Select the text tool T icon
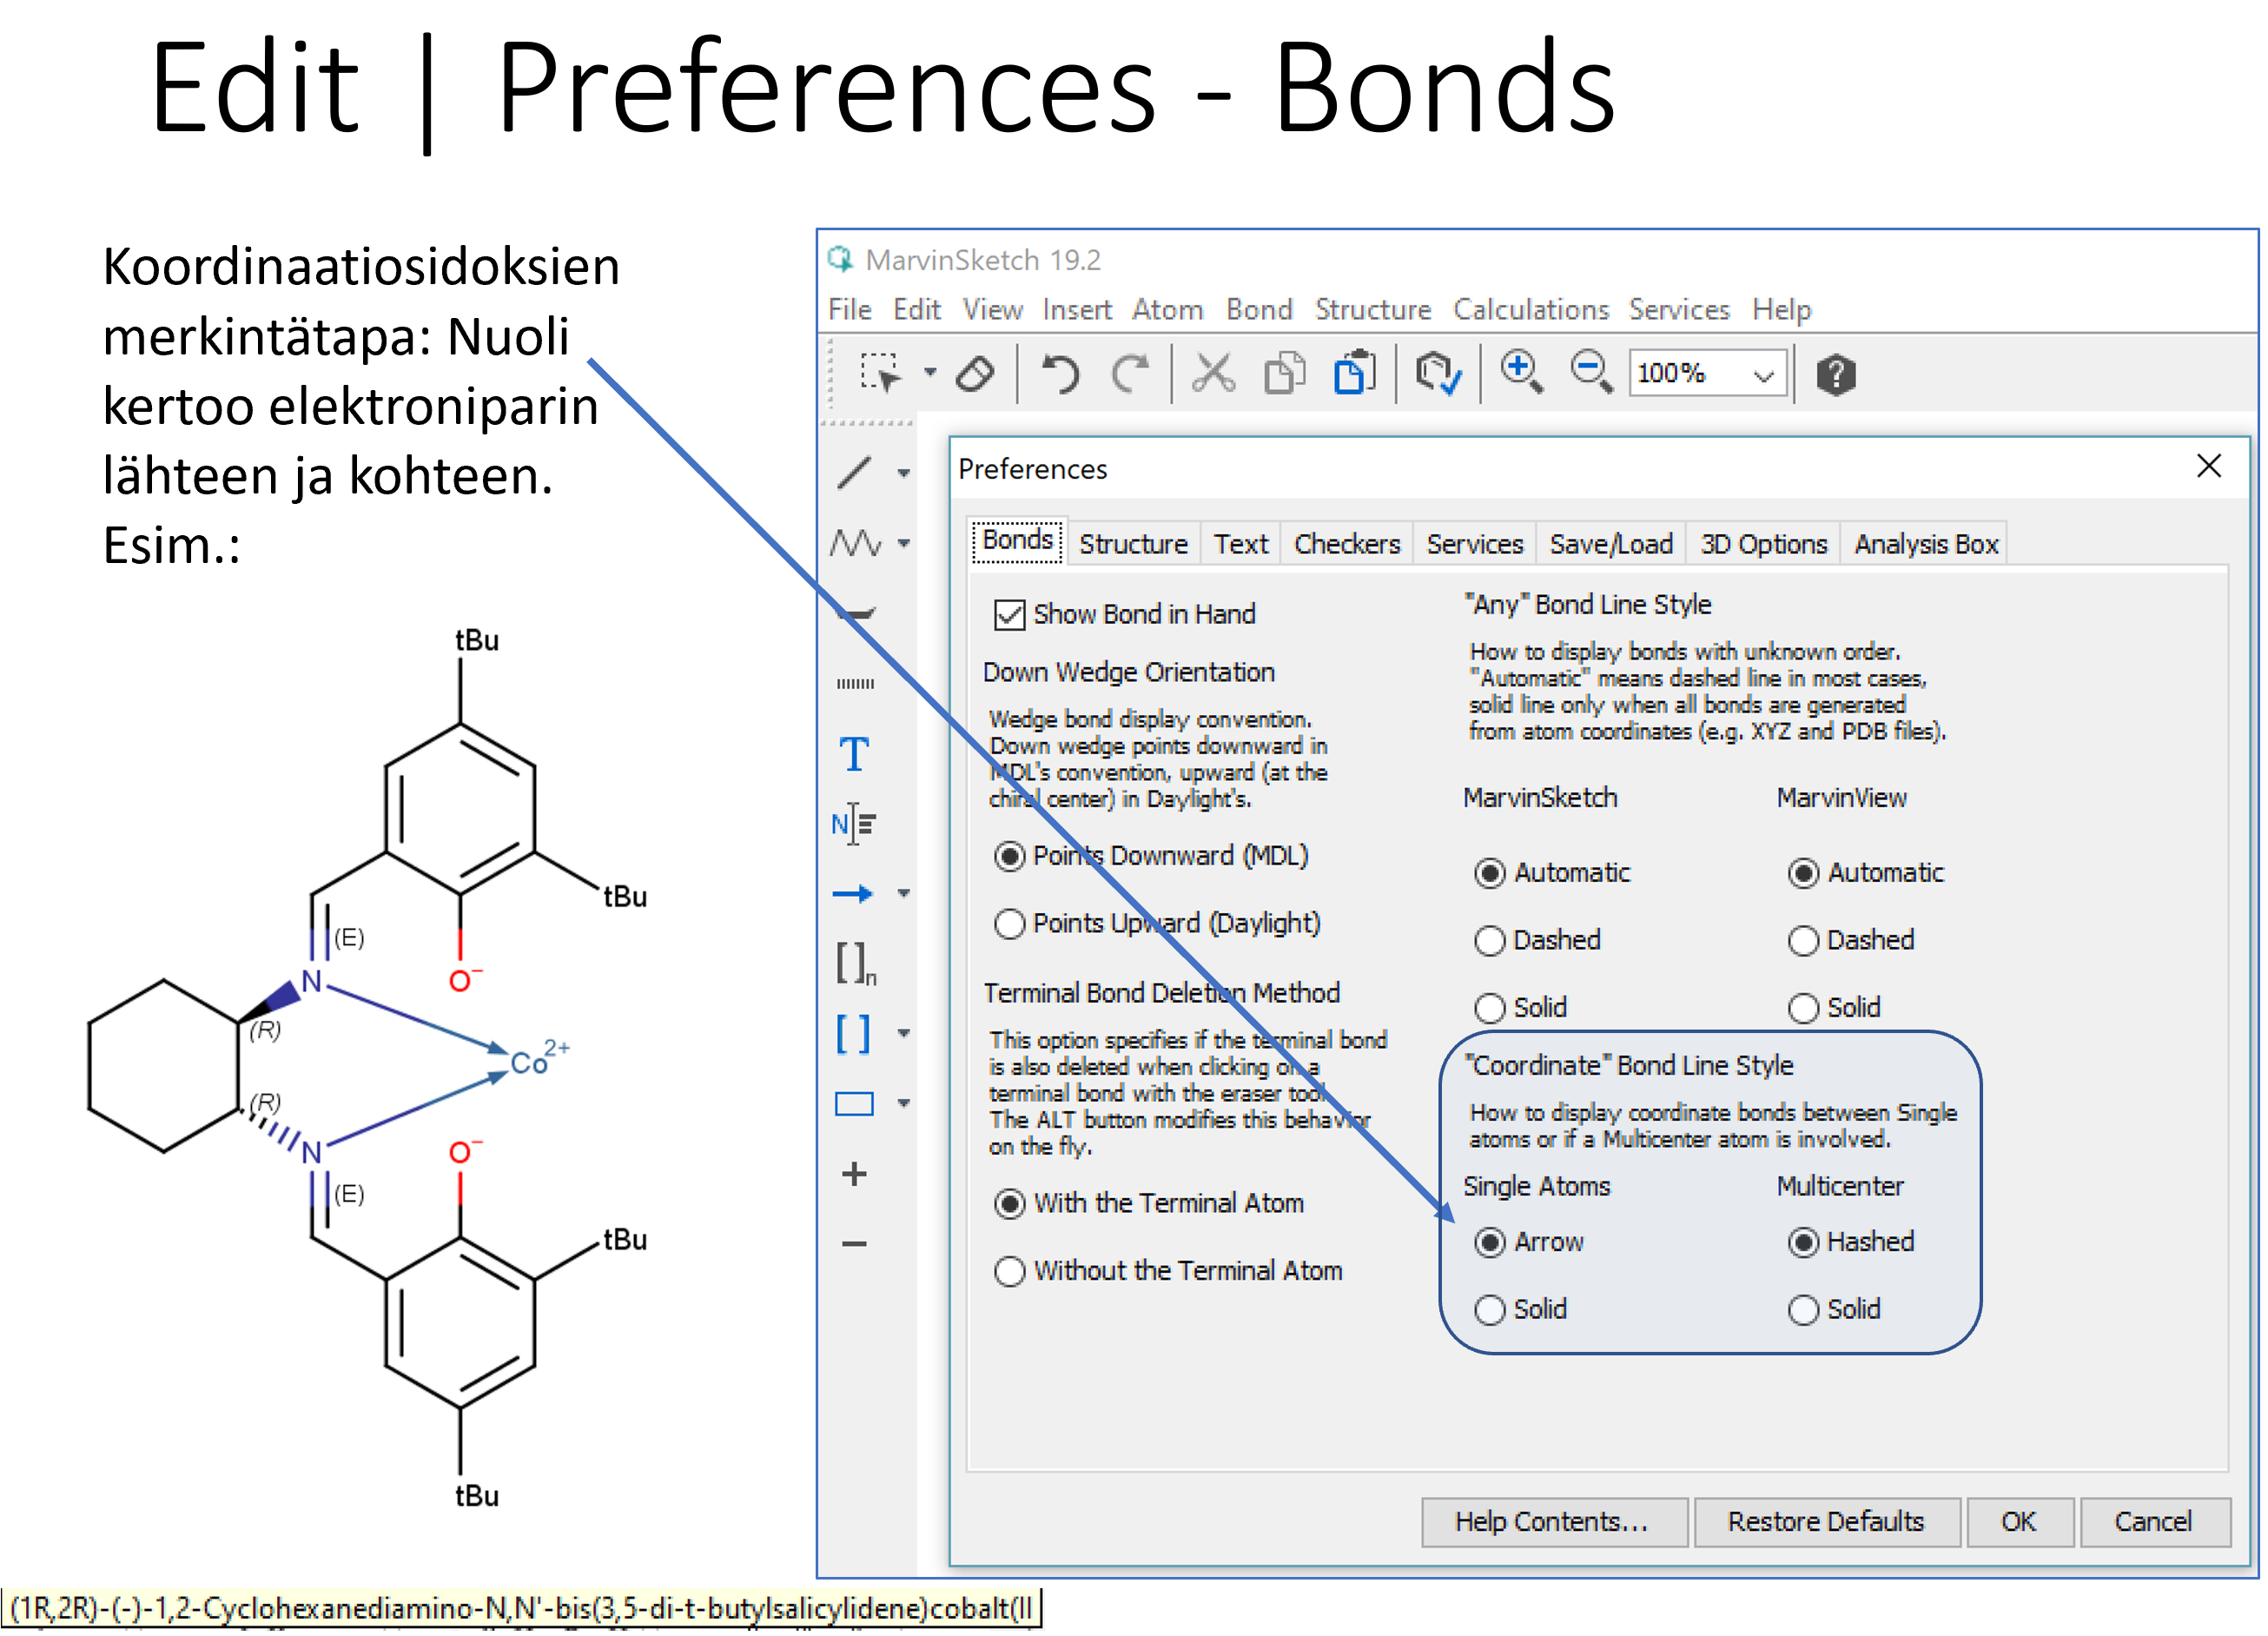Image resolution: width=2268 pixels, height=1636 pixels. (854, 755)
